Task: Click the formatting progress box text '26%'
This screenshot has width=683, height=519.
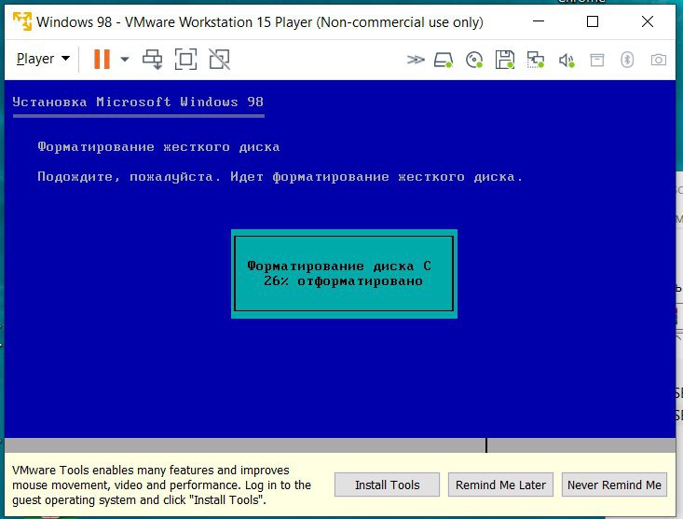Action: point(276,280)
